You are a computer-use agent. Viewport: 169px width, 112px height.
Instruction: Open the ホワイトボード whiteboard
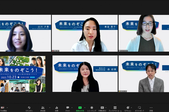[139, 109]
